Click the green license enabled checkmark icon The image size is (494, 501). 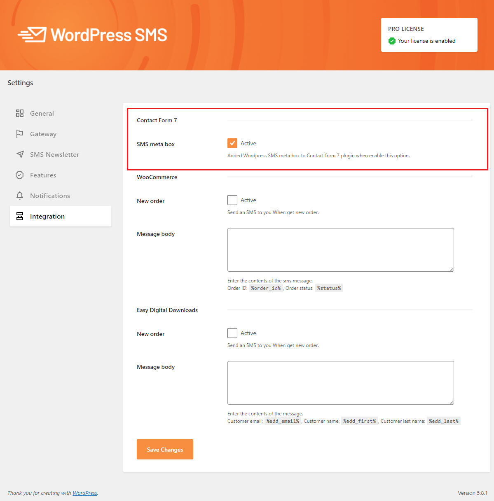[392, 41]
